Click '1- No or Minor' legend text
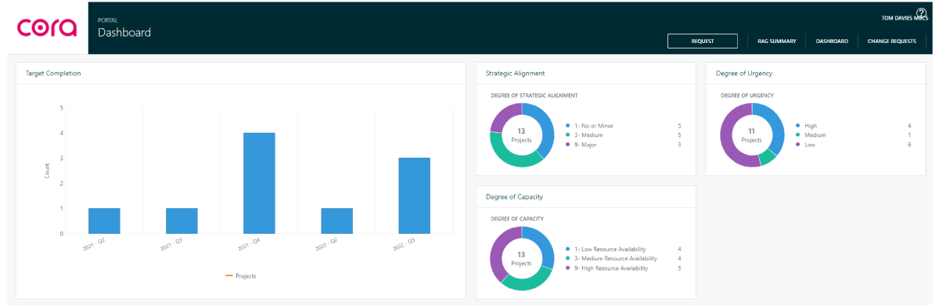This screenshot has height=305, width=939. 593,125
